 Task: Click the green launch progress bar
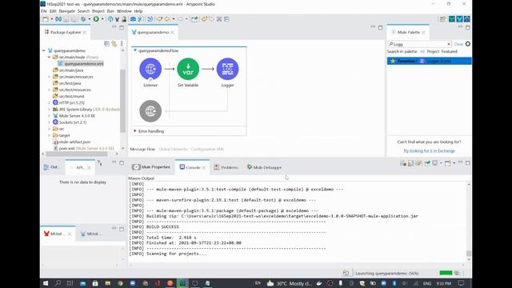(x=446, y=273)
